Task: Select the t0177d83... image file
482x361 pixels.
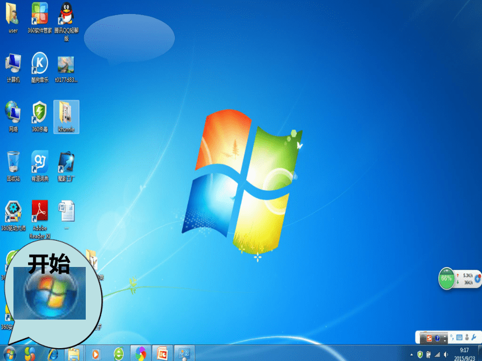Action: click(x=66, y=69)
